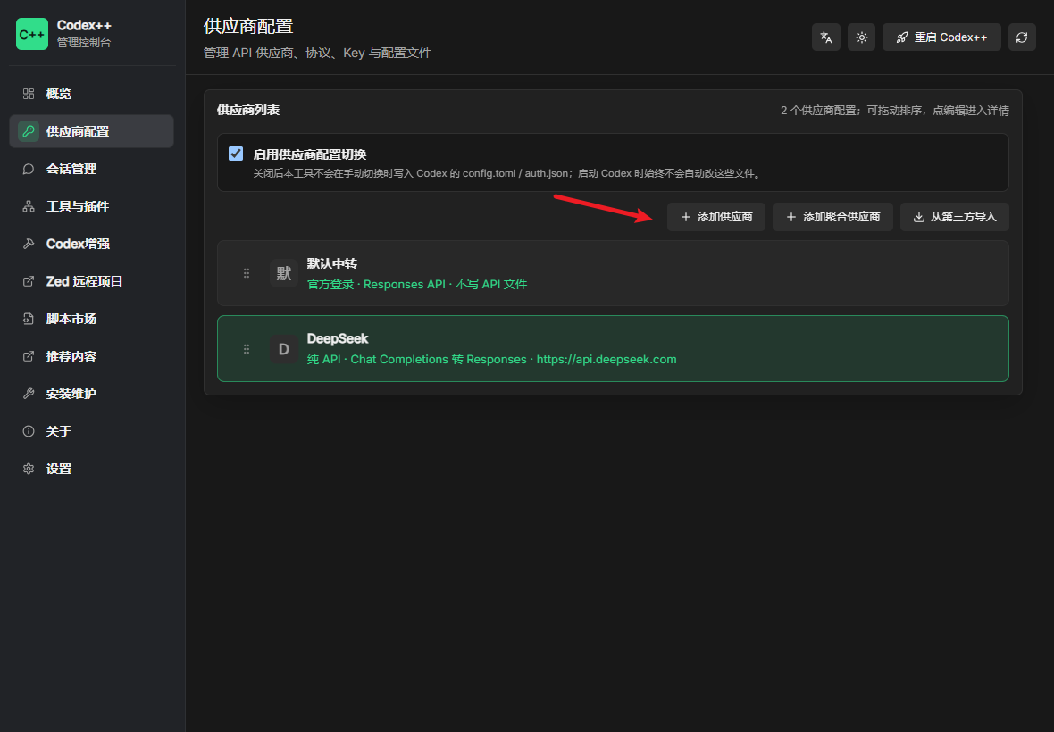The image size is (1054, 732).
Task: Open 推荐内容 link in sidebar
Action: (91, 356)
